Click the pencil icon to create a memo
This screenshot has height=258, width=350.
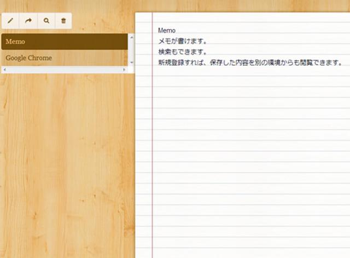coord(10,21)
